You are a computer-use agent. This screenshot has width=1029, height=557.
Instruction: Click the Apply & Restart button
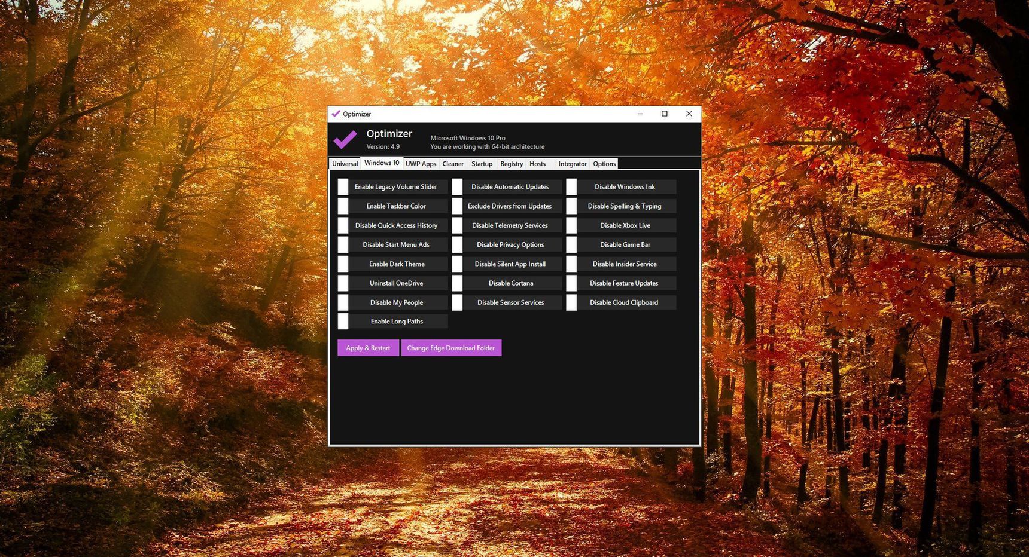(368, 348)
